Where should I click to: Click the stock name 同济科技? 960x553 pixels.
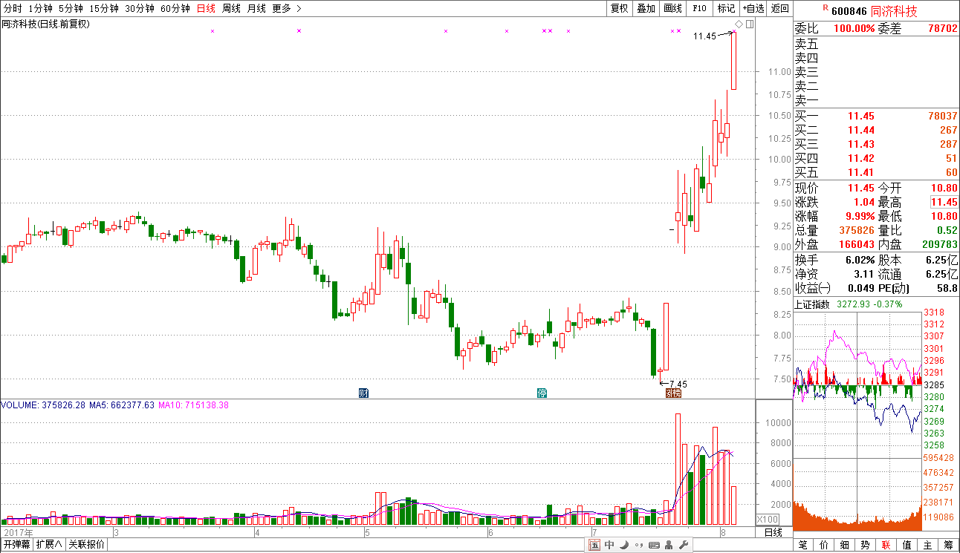tap(894, 11)
